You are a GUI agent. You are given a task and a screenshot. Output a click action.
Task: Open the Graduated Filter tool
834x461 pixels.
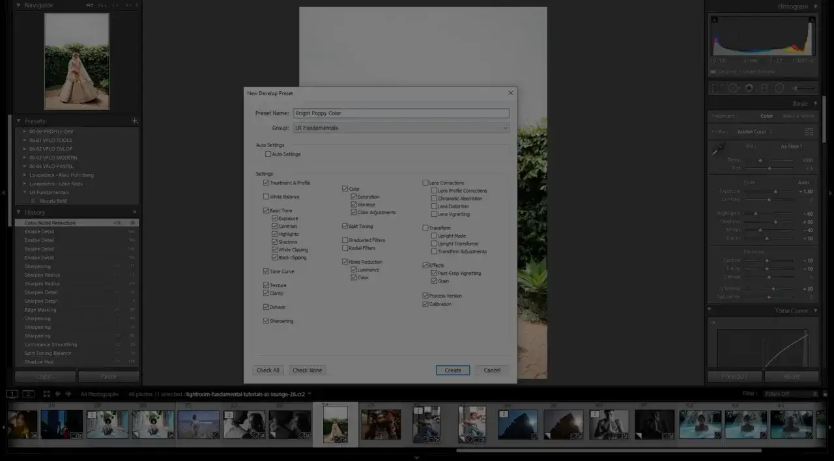764,88
